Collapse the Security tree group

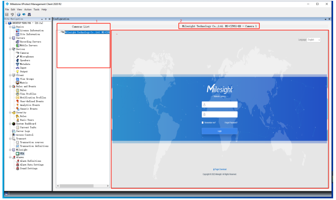coord(10,113)
